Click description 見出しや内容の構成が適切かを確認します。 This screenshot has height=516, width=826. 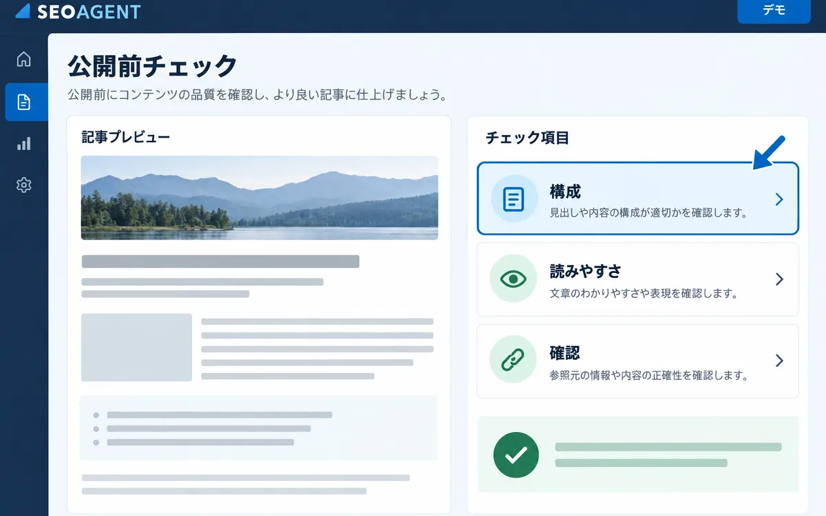[x=648, y=213]
